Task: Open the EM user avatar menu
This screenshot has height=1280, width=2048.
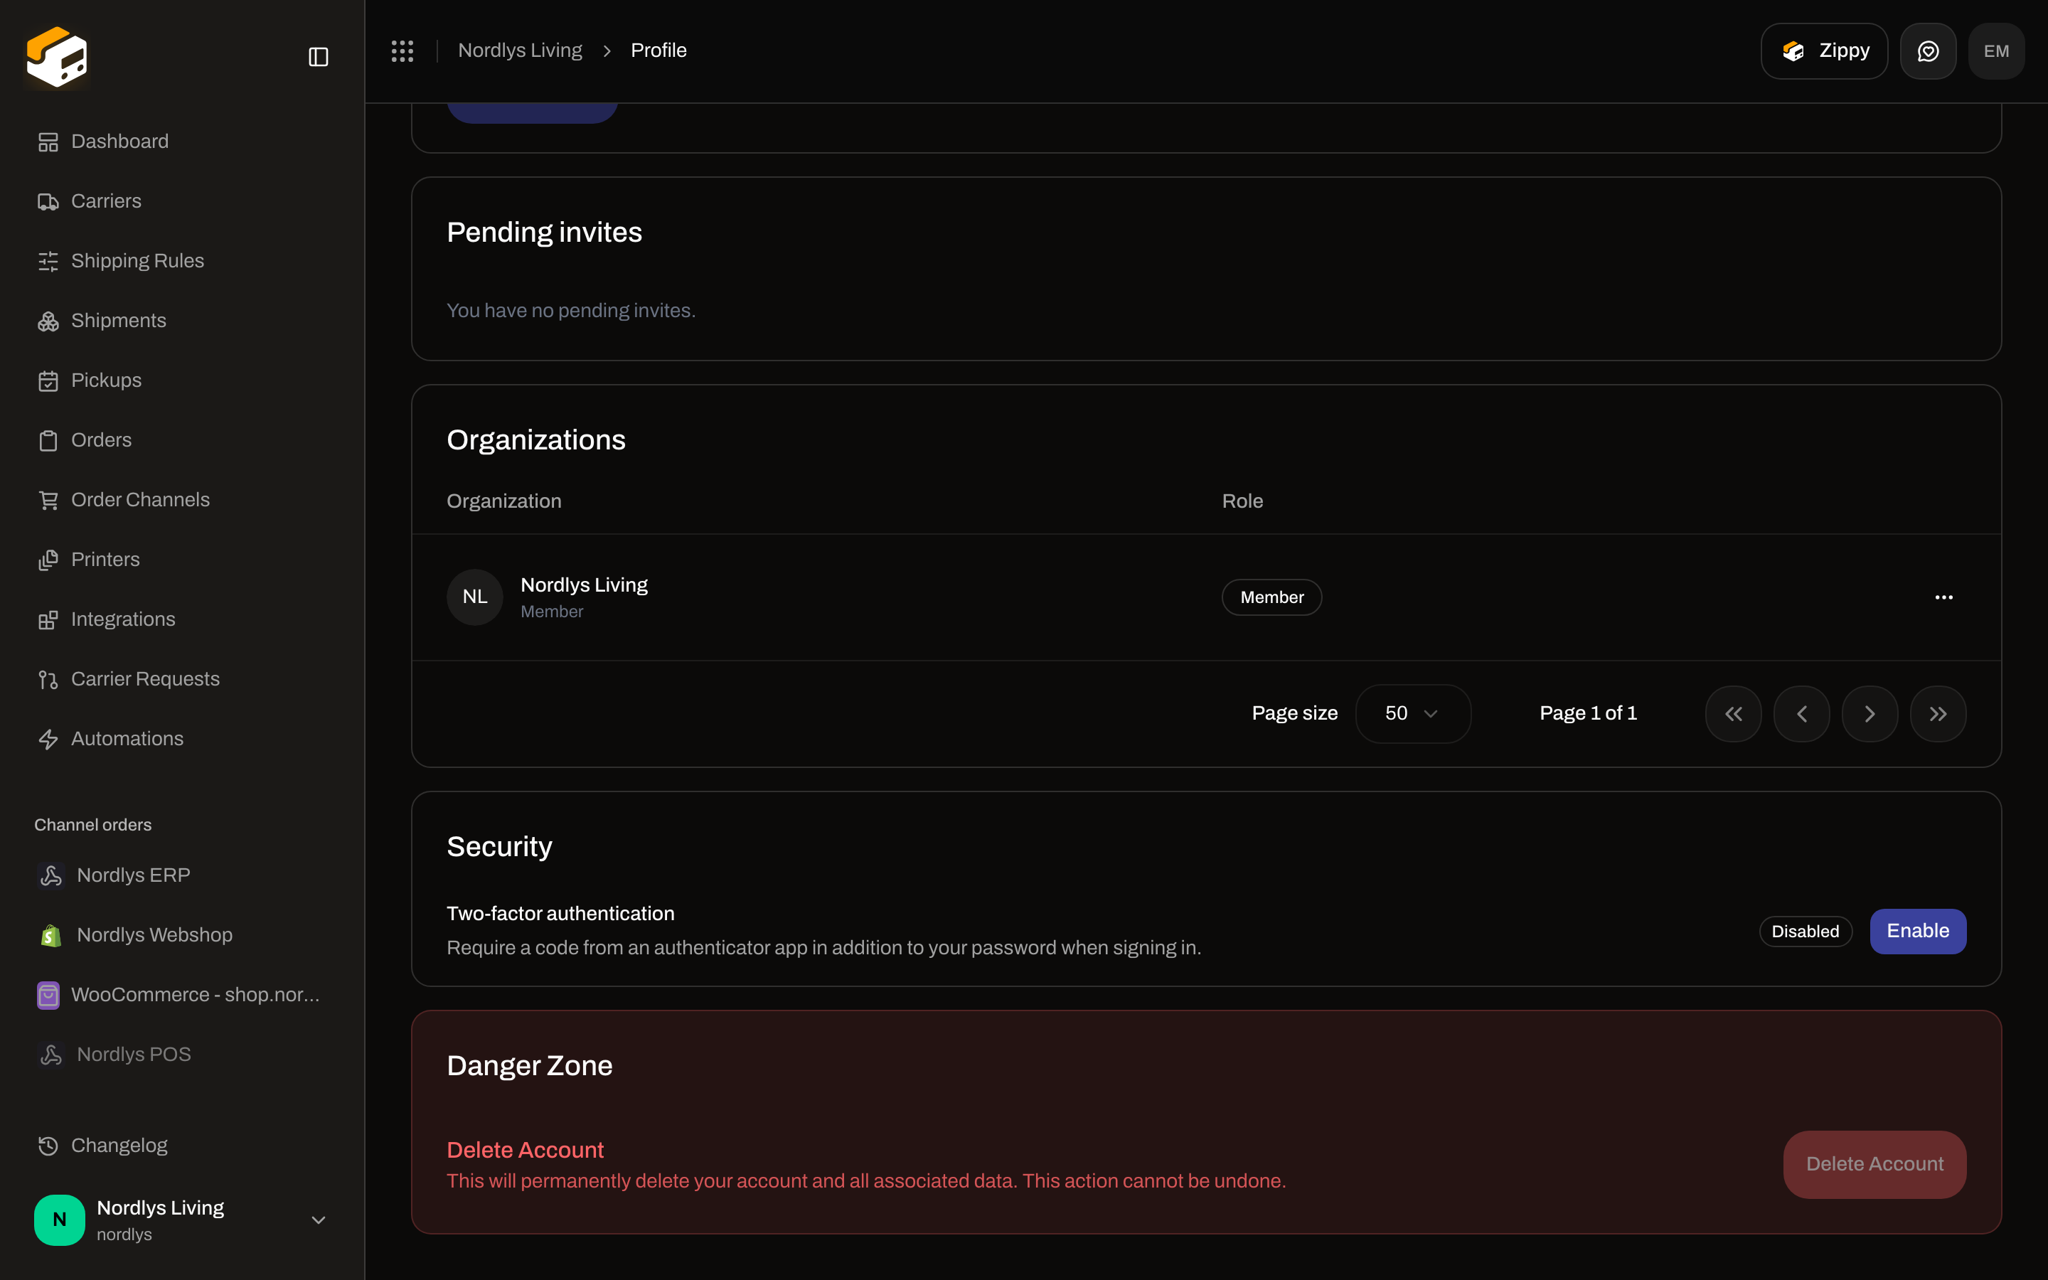Action: (1996, 50)
